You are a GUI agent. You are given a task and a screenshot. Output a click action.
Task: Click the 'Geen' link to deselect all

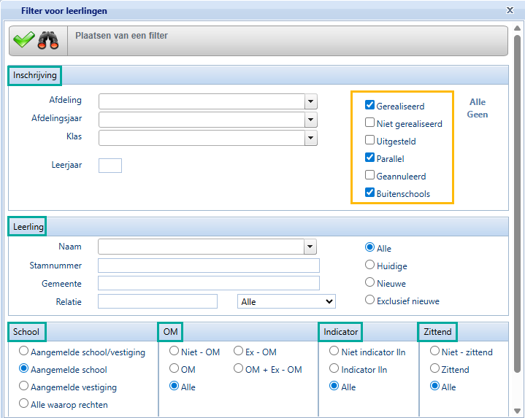[x=477, y=115]
